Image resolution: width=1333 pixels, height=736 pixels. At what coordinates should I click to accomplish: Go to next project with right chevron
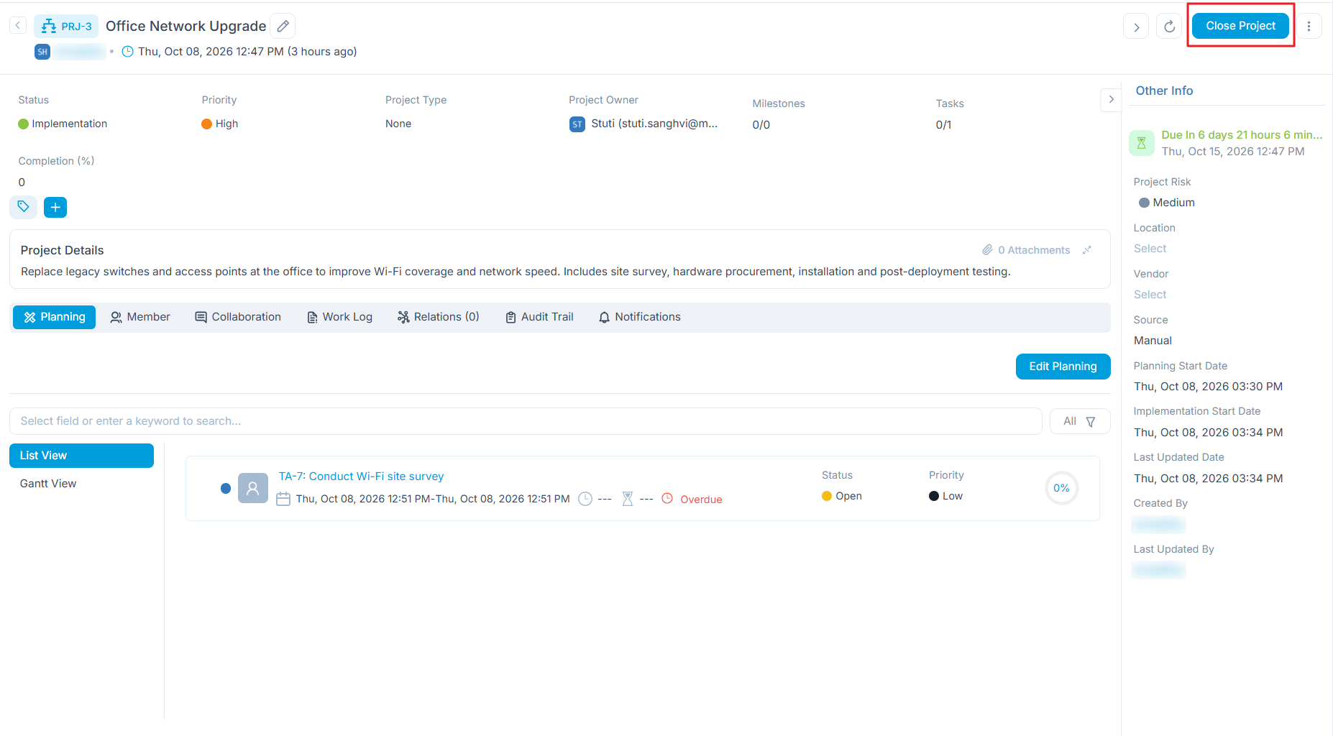[1136, 27]
